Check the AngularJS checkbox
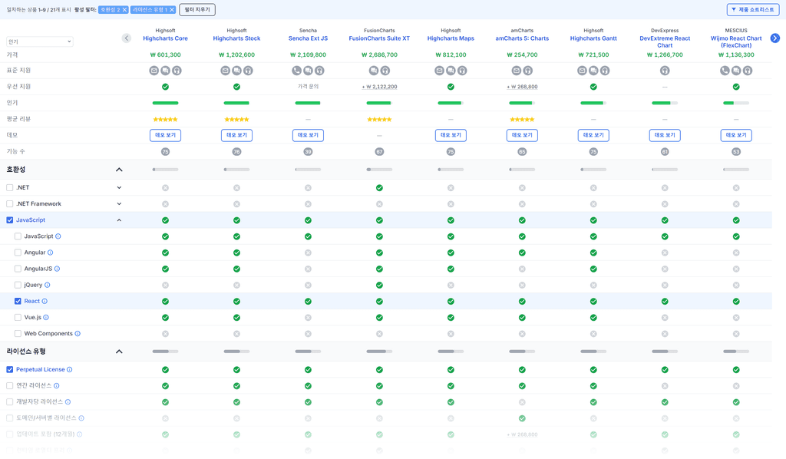The height and width of the screenshot is (459, 786). [18, 269]
